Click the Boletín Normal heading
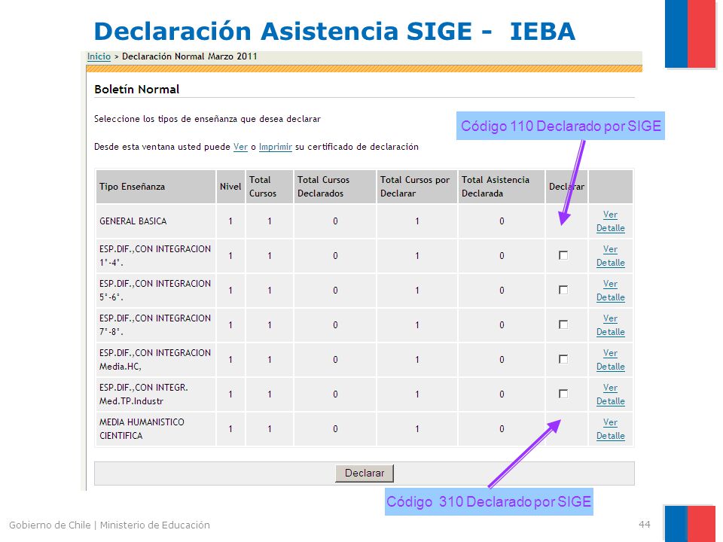 point(136,90)
